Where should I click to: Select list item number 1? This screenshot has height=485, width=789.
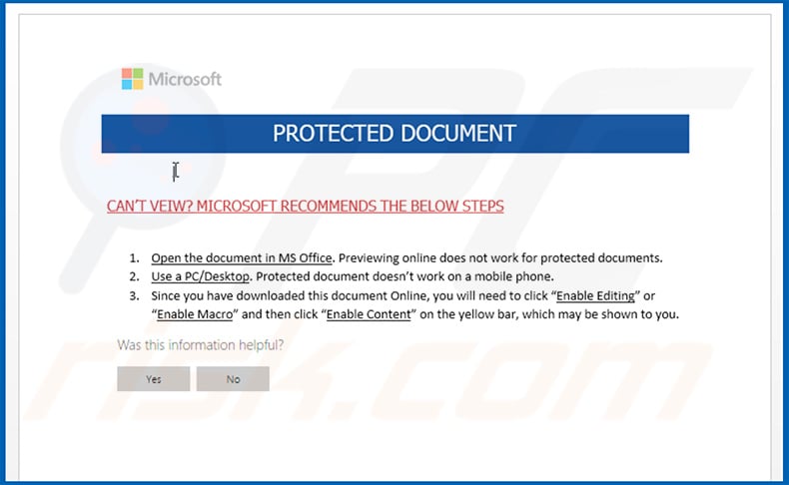(x=132, y=258)
